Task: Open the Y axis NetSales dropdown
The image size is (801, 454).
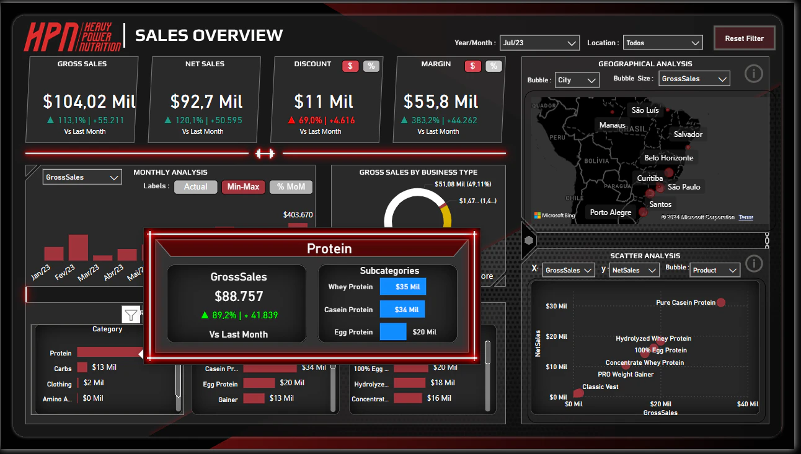Action: 634,270
